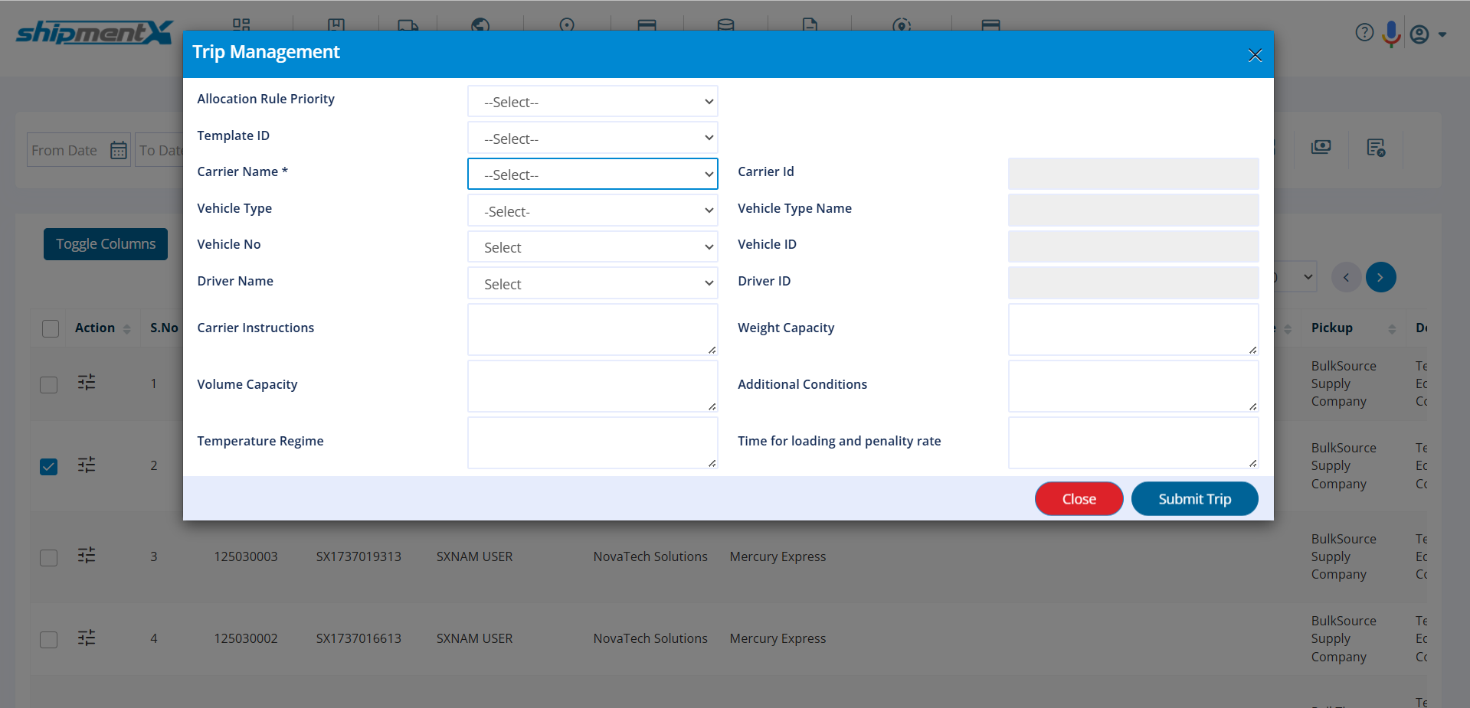The width and height of the screenshot is (1470, 708).
Task: Open action sliders icon for row 2
Action: point(87,465)
